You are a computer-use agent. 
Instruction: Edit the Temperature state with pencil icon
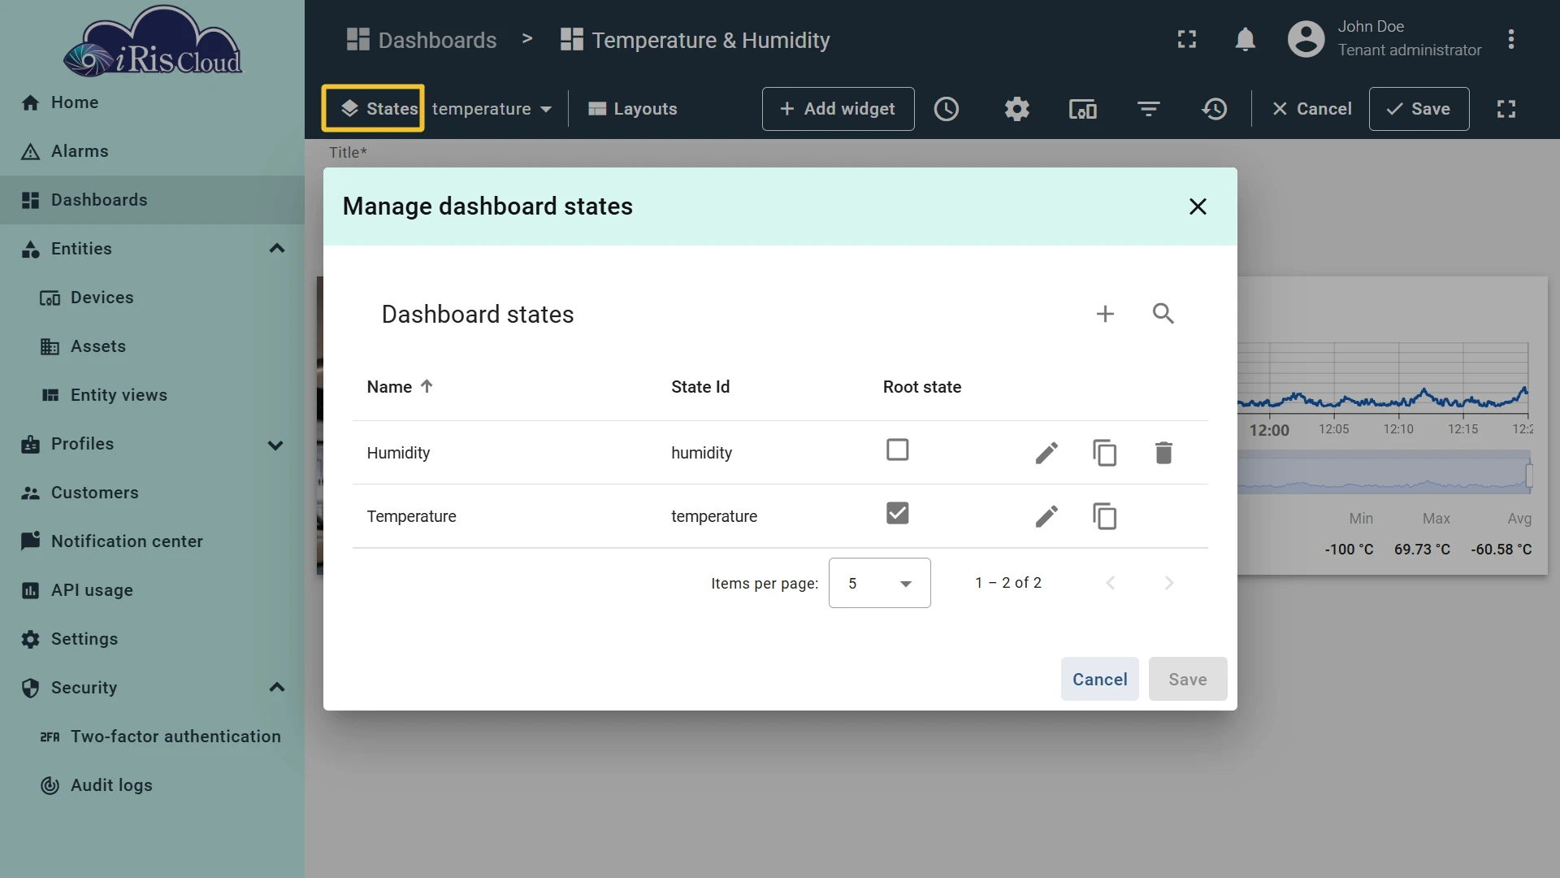point(1046,516)
